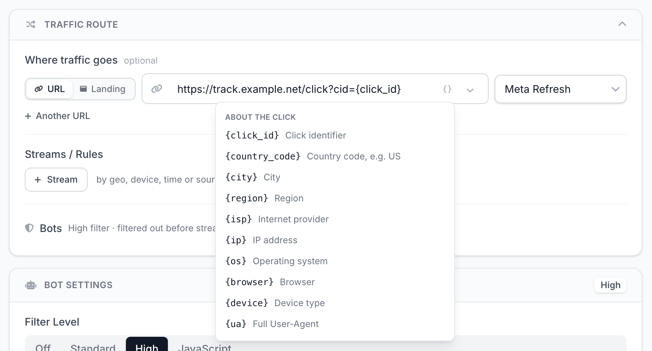652x351 pixels.
Task: Expand the URL field dropdown chevron
Action: pos(470,90)
